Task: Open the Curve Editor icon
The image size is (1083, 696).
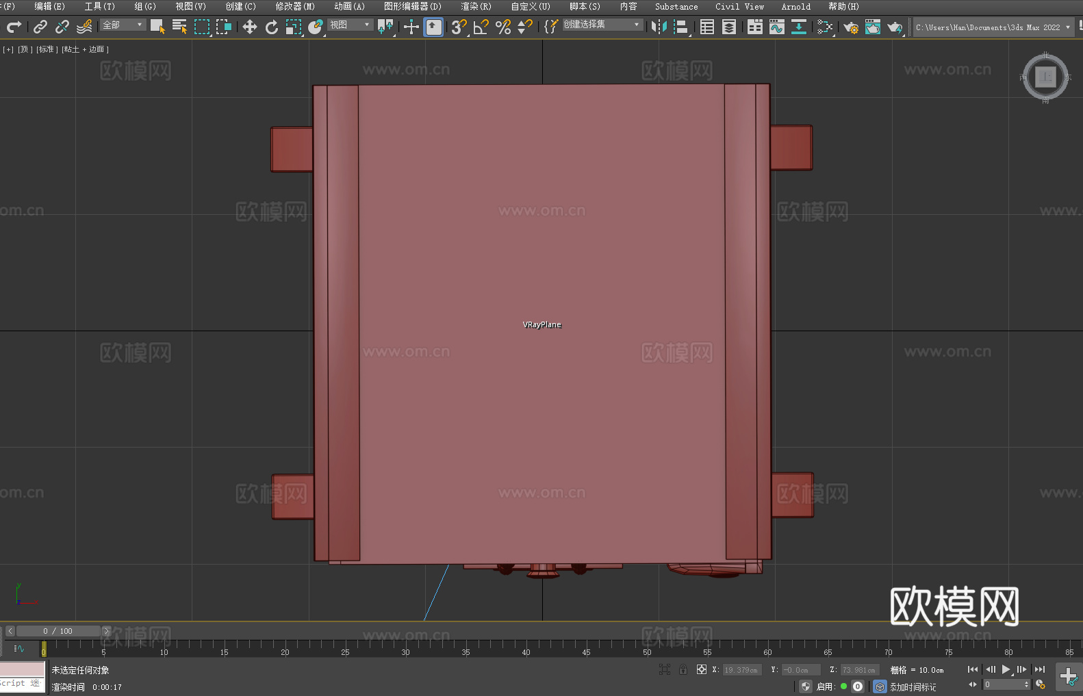Action: click(x=776, y=27)
